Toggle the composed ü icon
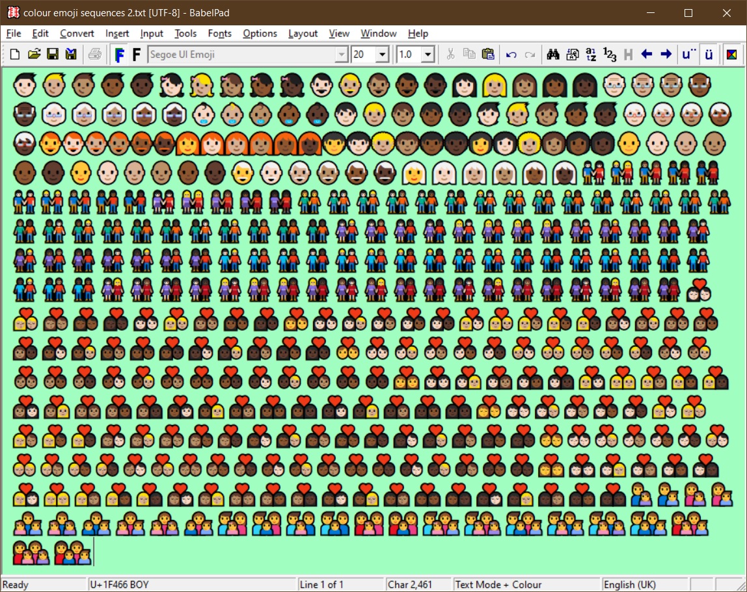The image size is (747, 592). point(709,54)
